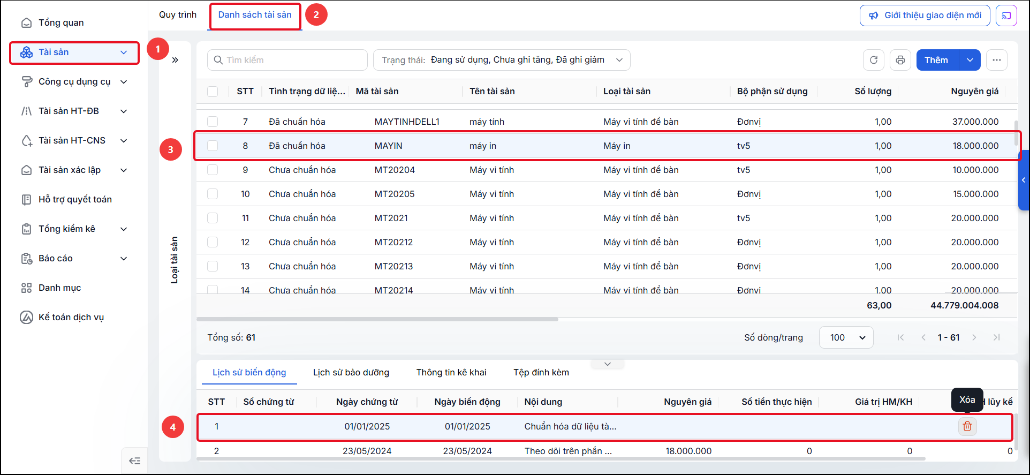Open the Lịch sử bảo dưỡng tab
The image size is (1030, 475).
coord(351,372)
